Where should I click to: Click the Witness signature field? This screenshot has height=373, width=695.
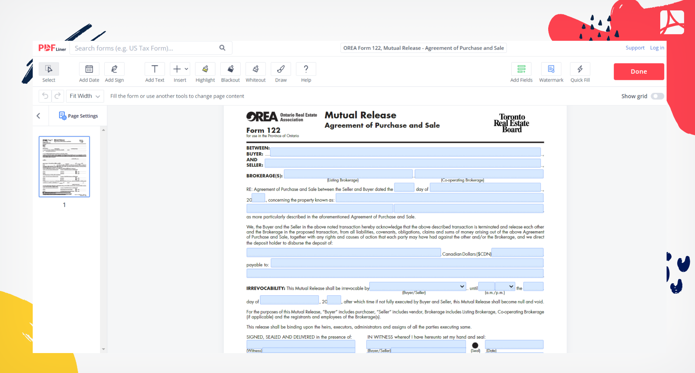coord(301,344)
